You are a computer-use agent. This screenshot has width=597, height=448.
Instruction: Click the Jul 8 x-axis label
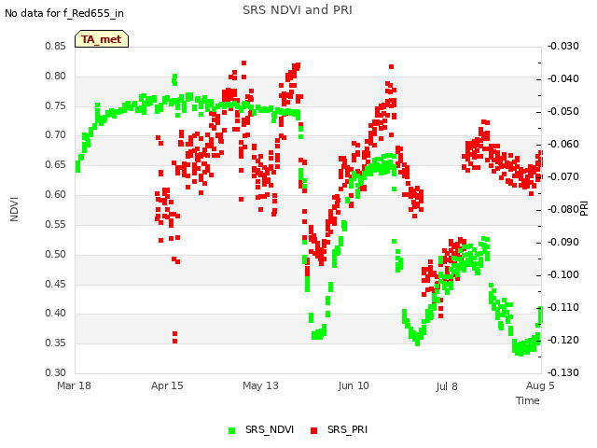(x=447, y=386)
